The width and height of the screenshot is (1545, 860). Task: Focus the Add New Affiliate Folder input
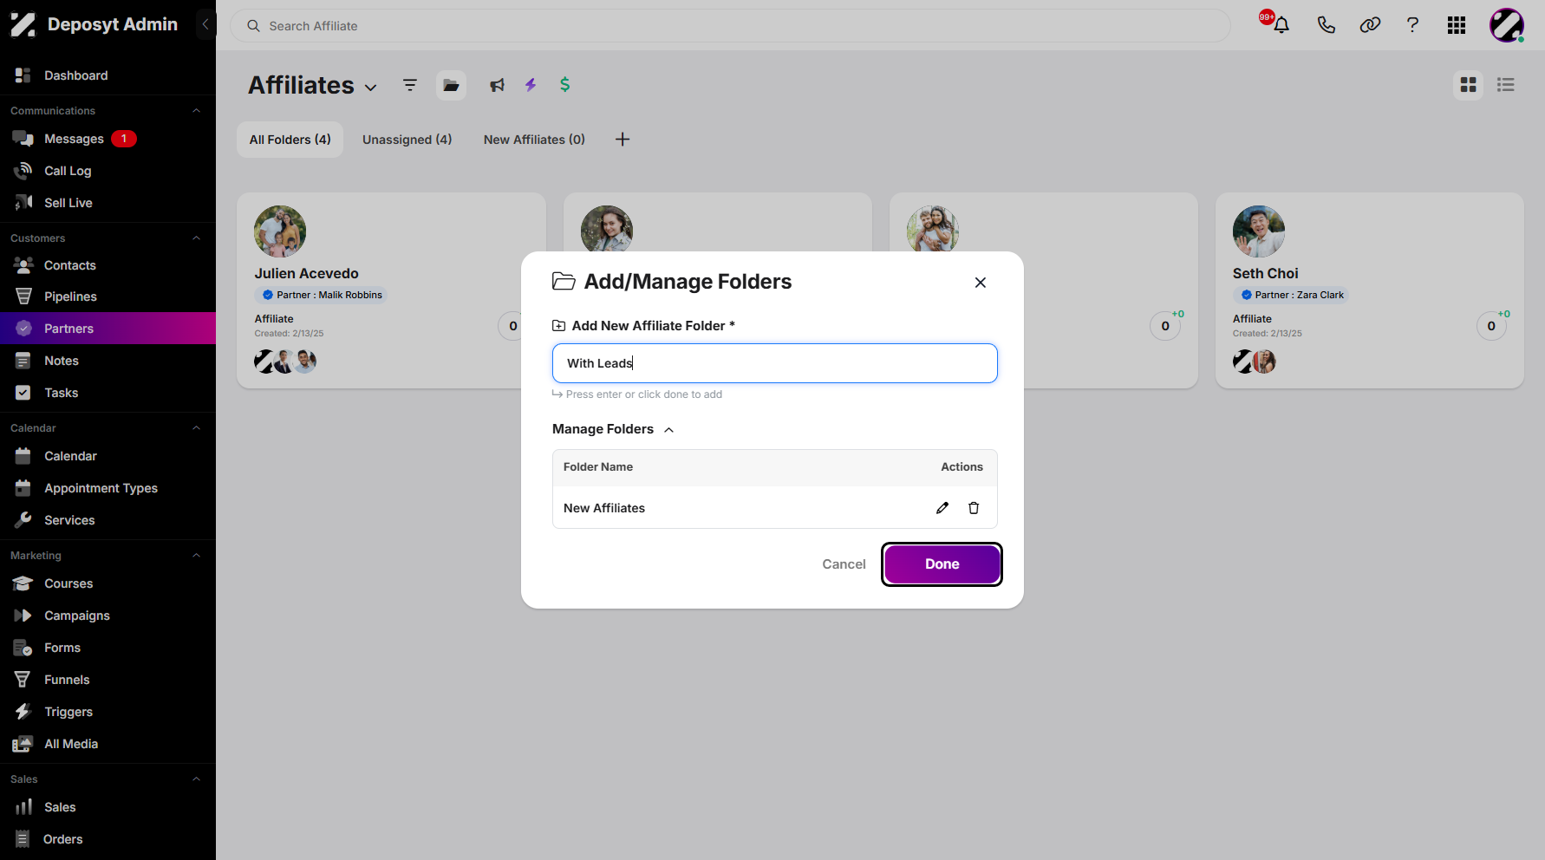[x=775, y=363]
